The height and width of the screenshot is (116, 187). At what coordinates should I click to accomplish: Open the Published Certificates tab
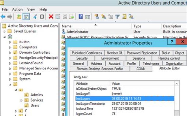[x=87, y=53]
